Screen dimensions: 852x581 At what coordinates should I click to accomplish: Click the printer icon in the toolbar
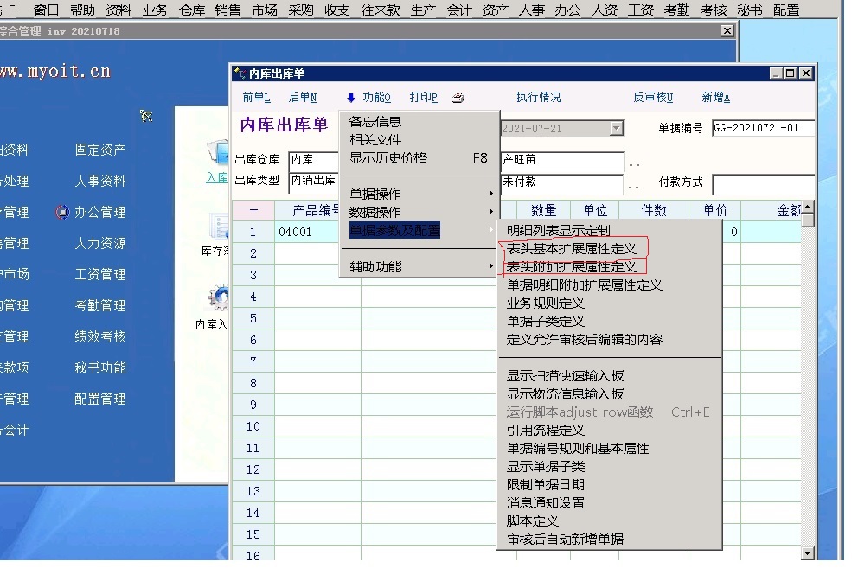[x=458, y=98]
